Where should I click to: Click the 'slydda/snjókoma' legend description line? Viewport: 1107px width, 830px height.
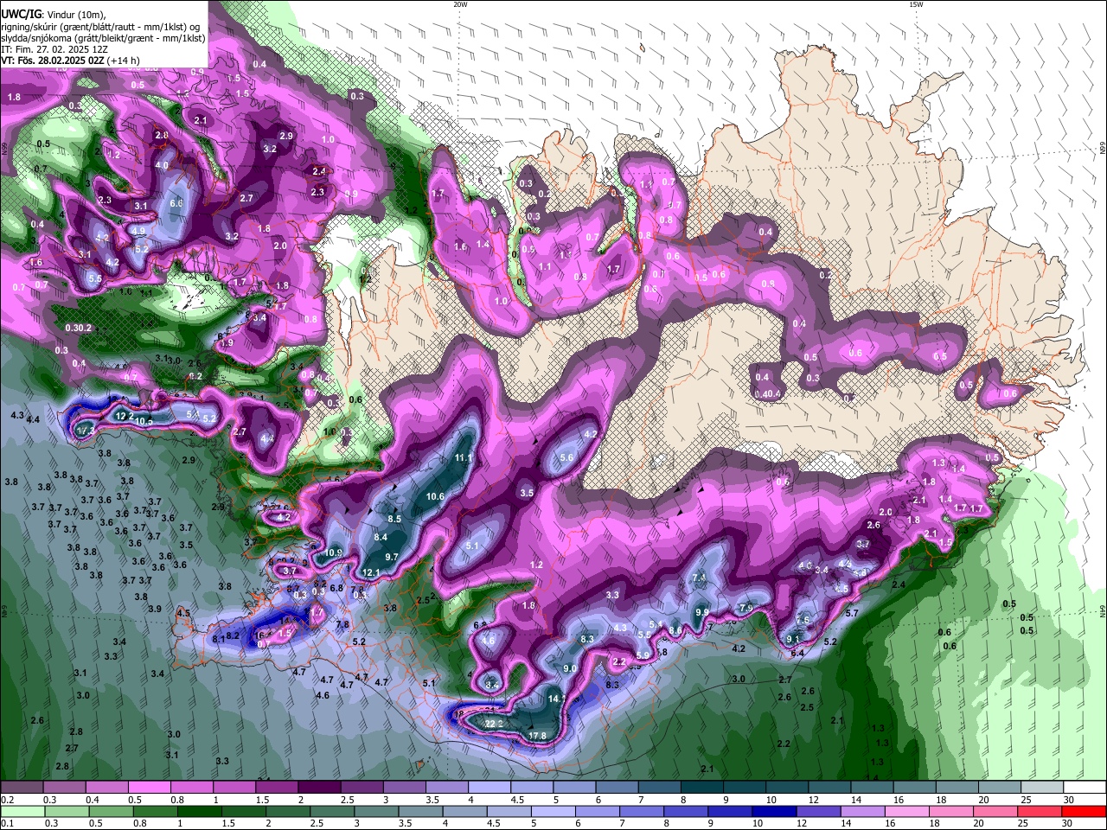104,38
